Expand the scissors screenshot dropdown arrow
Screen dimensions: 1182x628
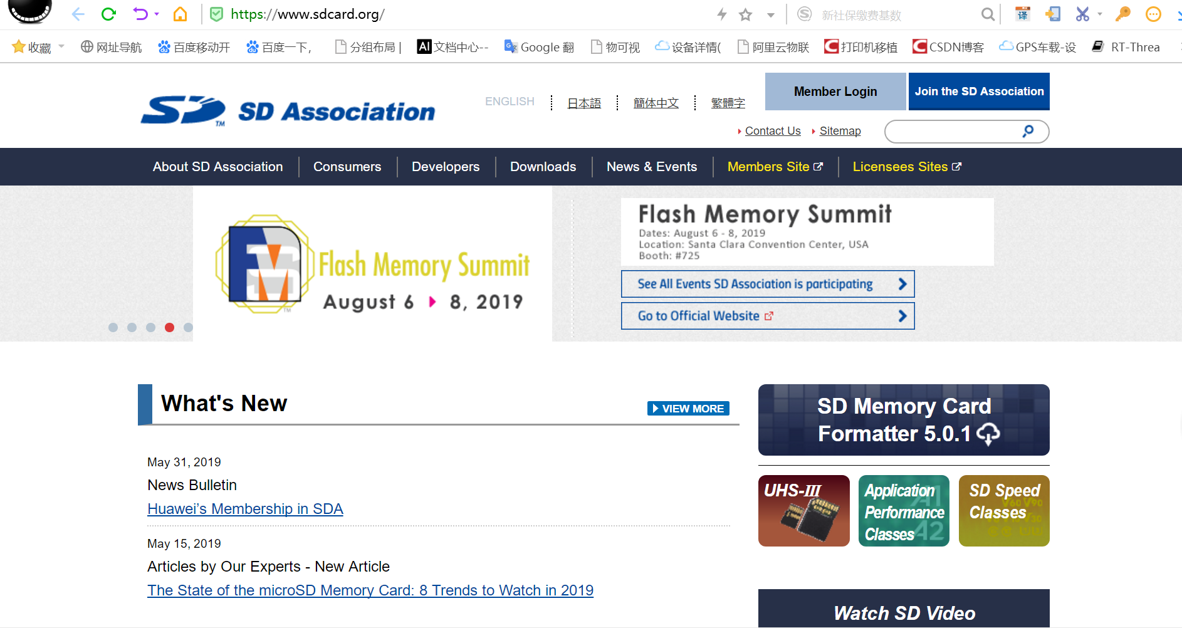(x=1099, y=14)
